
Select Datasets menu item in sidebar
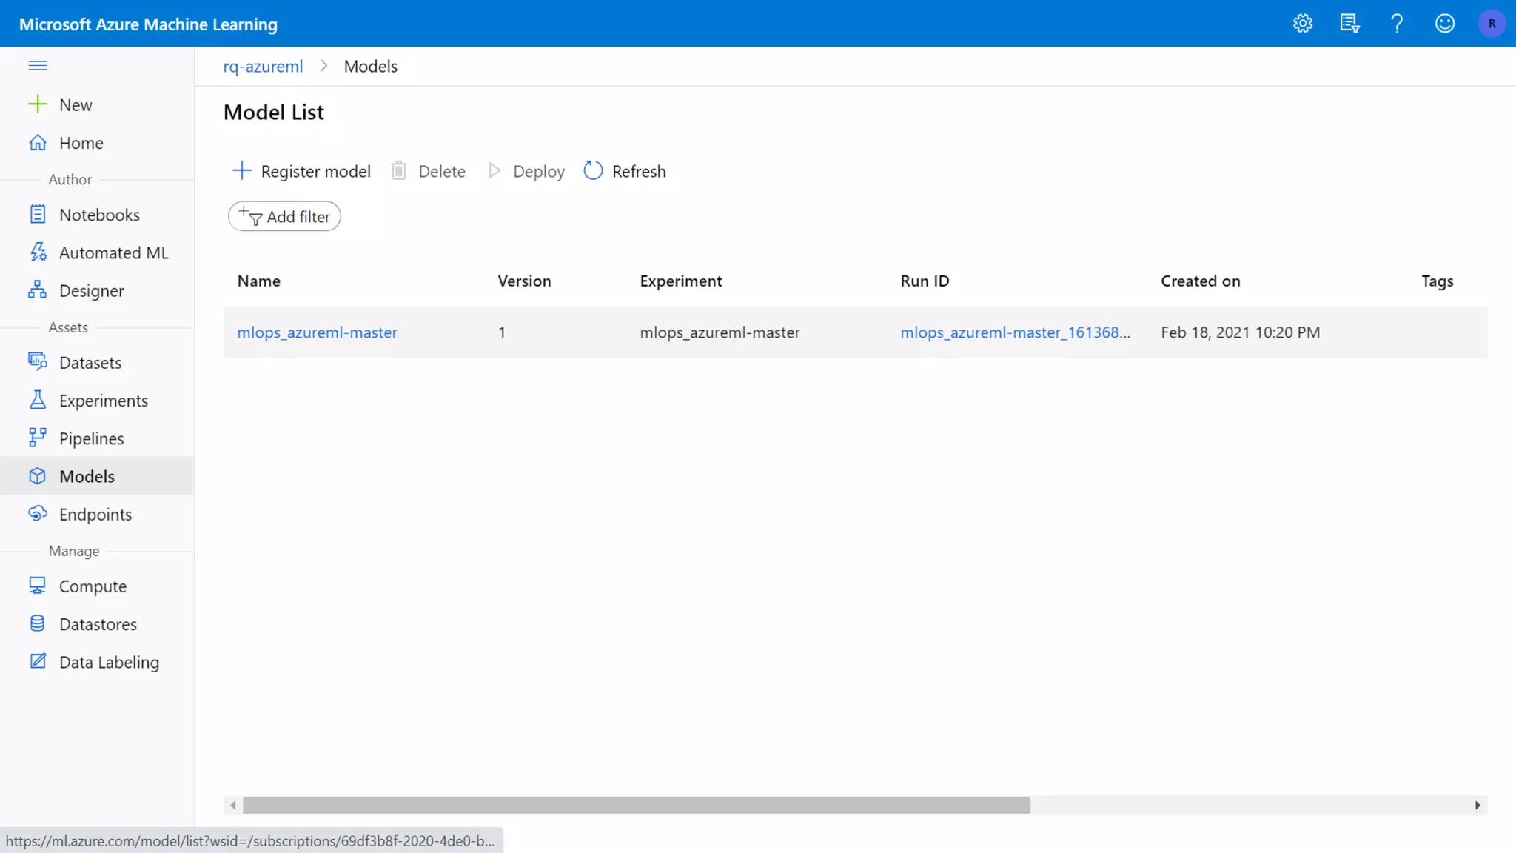pos(90,363)
